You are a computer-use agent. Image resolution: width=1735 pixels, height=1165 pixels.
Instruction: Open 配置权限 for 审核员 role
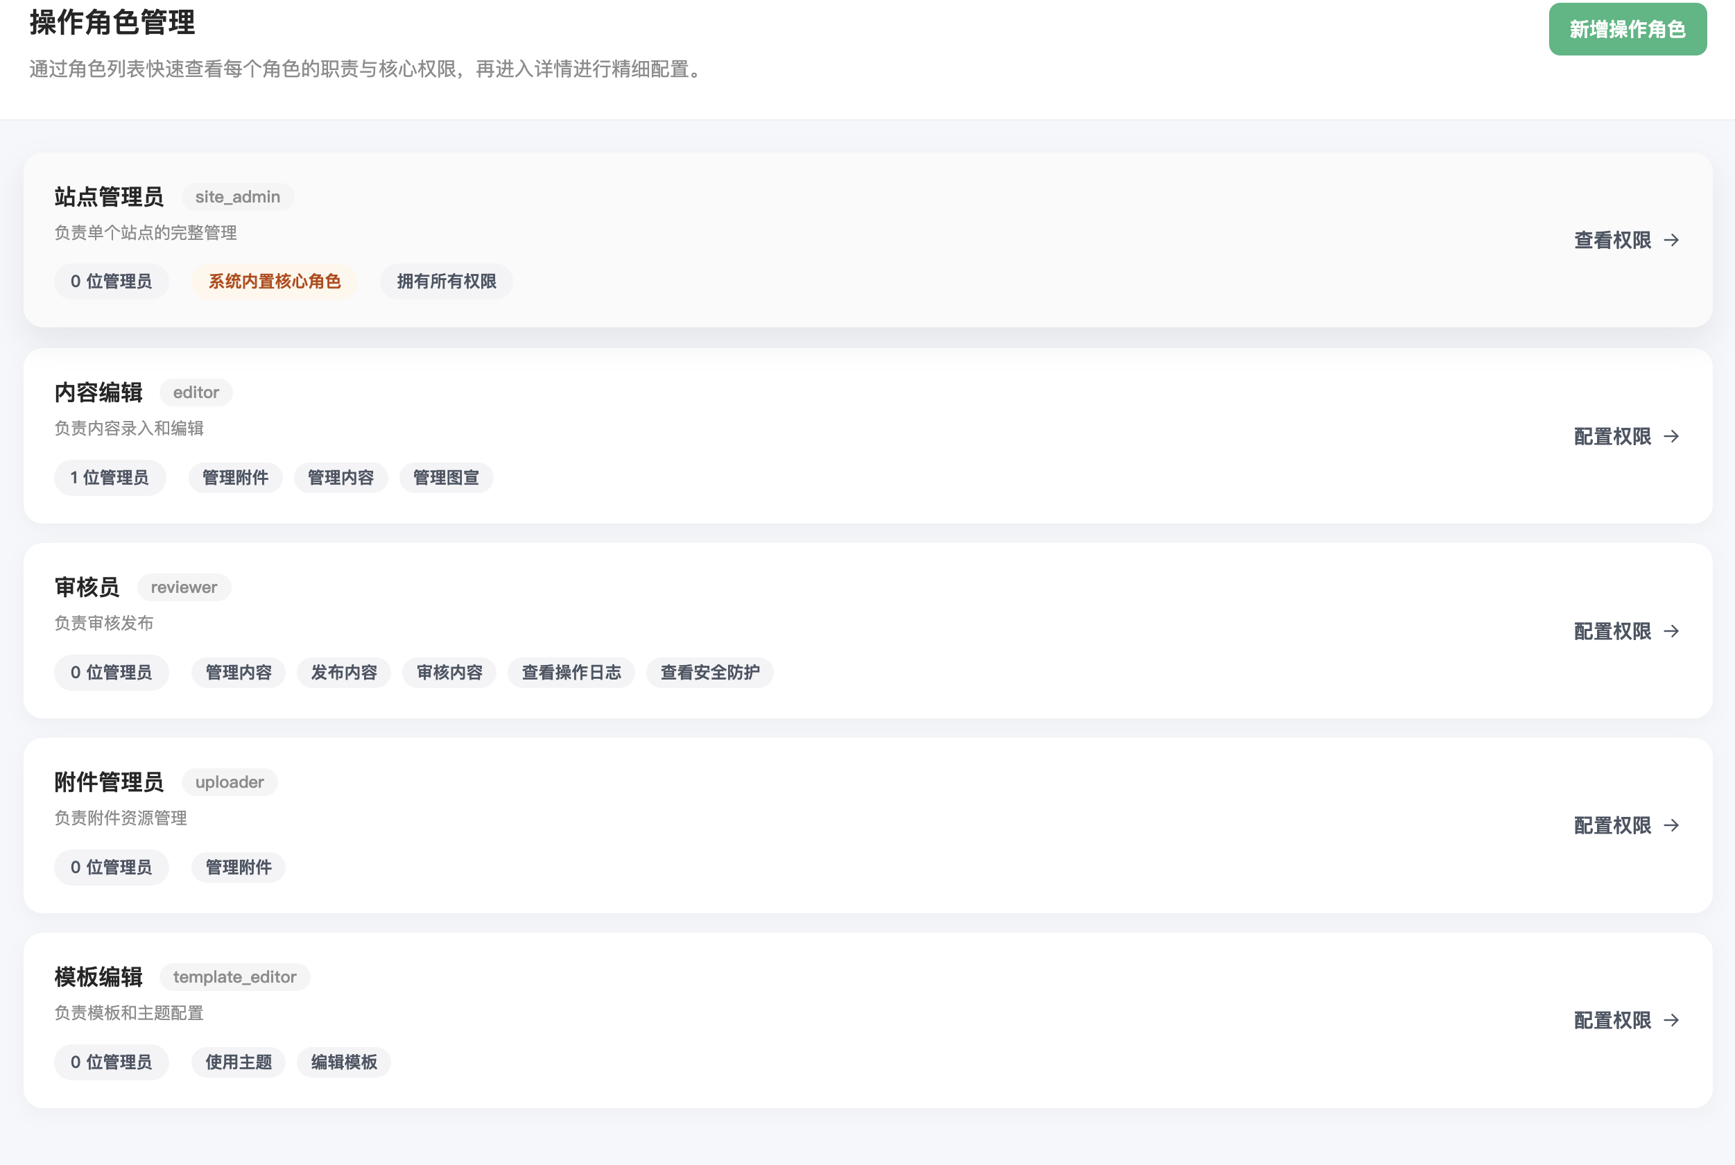point(1612,631)
